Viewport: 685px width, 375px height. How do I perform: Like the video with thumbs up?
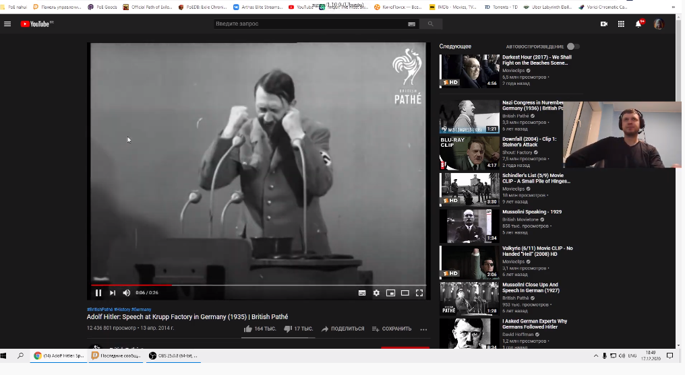click(x=248, y=329)
